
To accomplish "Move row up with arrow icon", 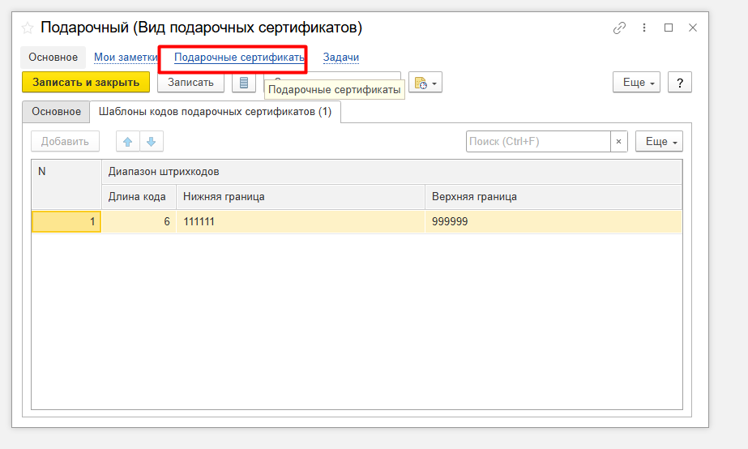I will 127,142.
